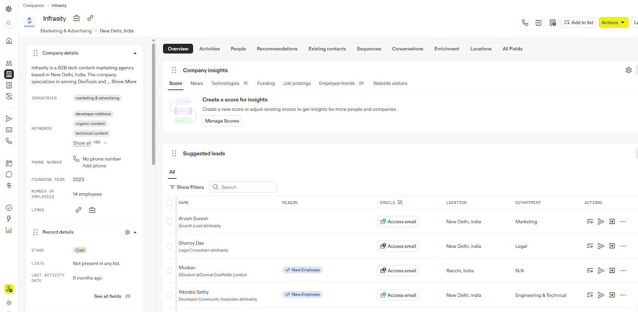Open the Analytics chart icon in the sidebar
Viewport: 638px width, 312px height.
[x=9, y=230]
